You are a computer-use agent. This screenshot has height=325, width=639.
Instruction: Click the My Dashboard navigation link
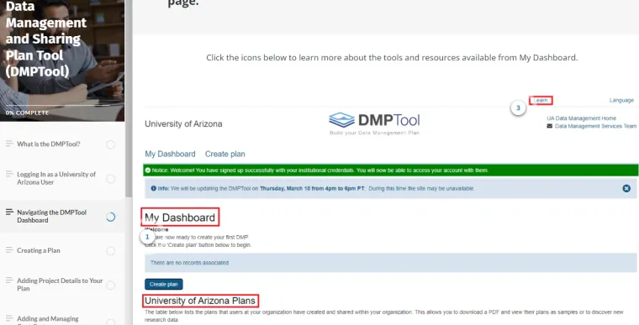[x=170, y=154]
